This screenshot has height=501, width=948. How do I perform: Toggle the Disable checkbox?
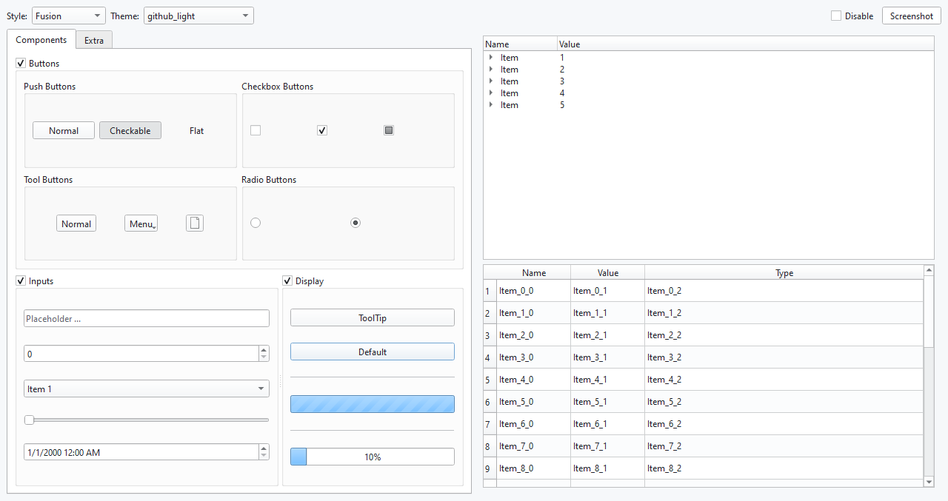point(836,16)
